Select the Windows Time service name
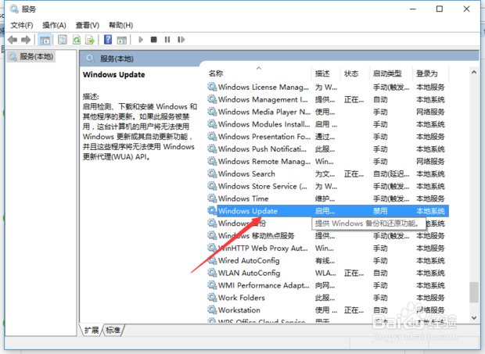 click(243, 198)
